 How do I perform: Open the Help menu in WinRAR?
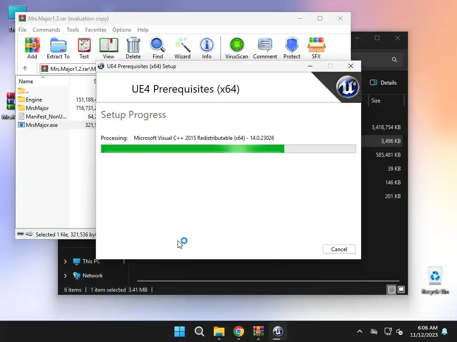tap(143, 30)
